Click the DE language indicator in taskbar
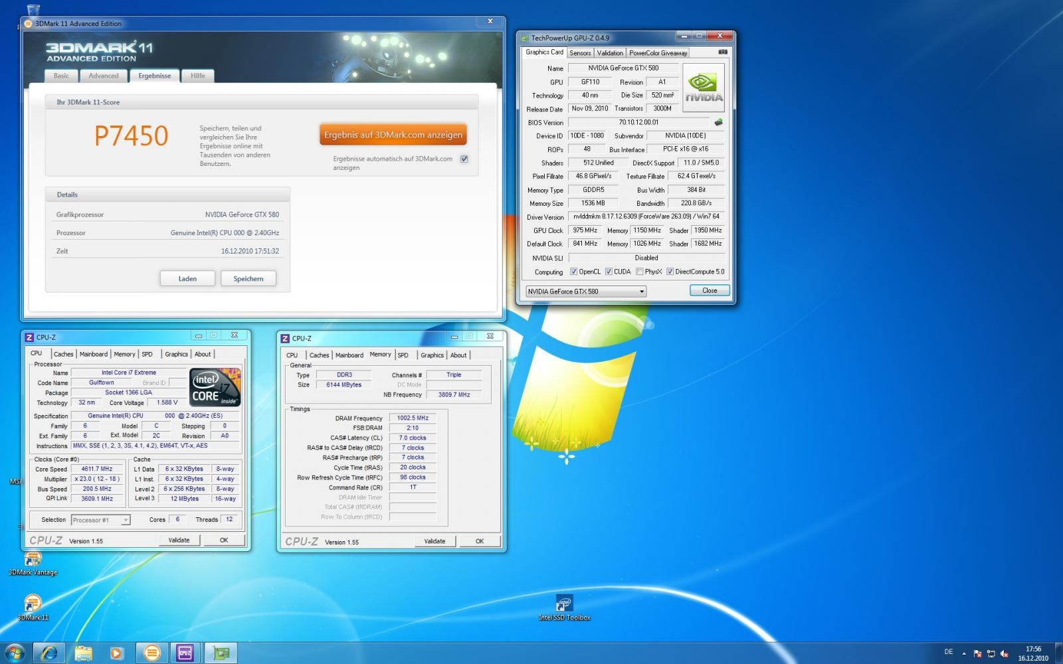This screenshot has height=664, width=1063. [948, 652]
